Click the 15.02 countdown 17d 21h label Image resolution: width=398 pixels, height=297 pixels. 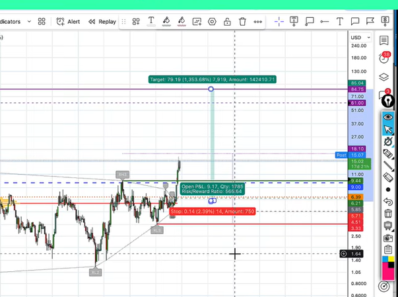pyautogui.click(x=360, y=164)
